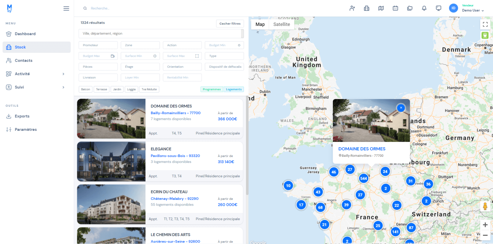This screenshot has width=493, height=244.
Task: Toggle the Balcon filter
Action: [x=86, y=89]
